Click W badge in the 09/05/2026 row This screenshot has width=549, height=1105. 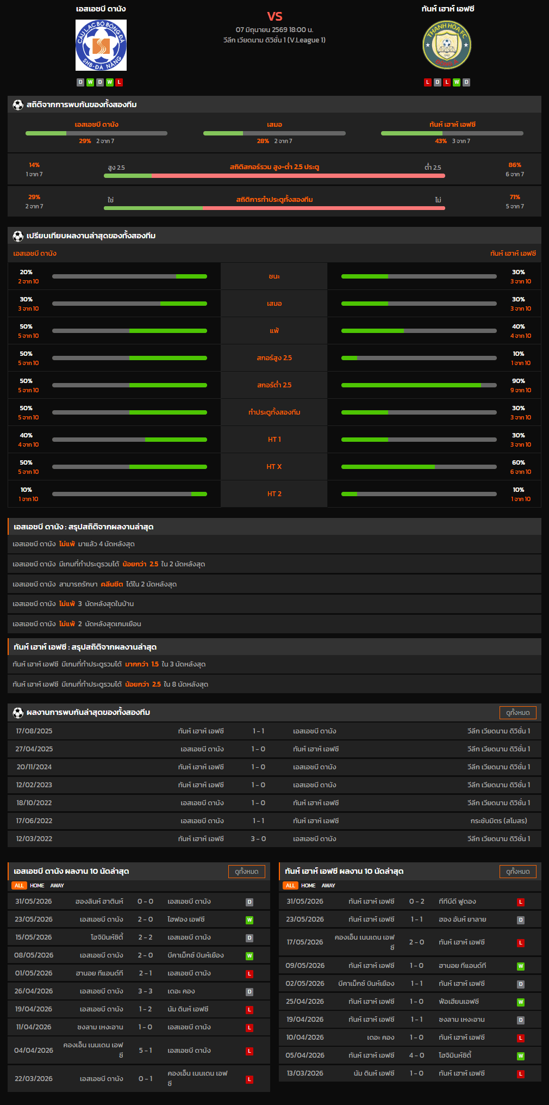coord(521,966)
